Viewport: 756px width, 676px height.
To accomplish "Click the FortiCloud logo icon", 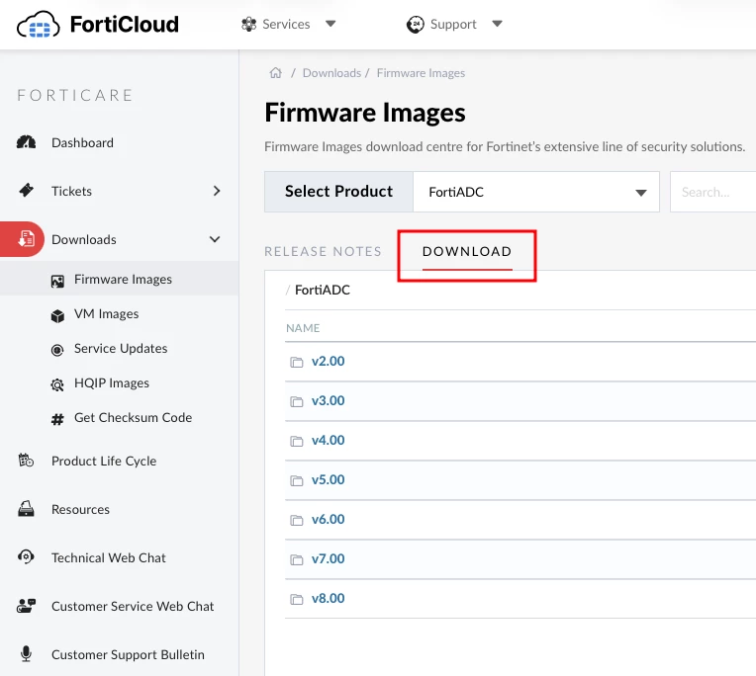I will tap(38, 25).
